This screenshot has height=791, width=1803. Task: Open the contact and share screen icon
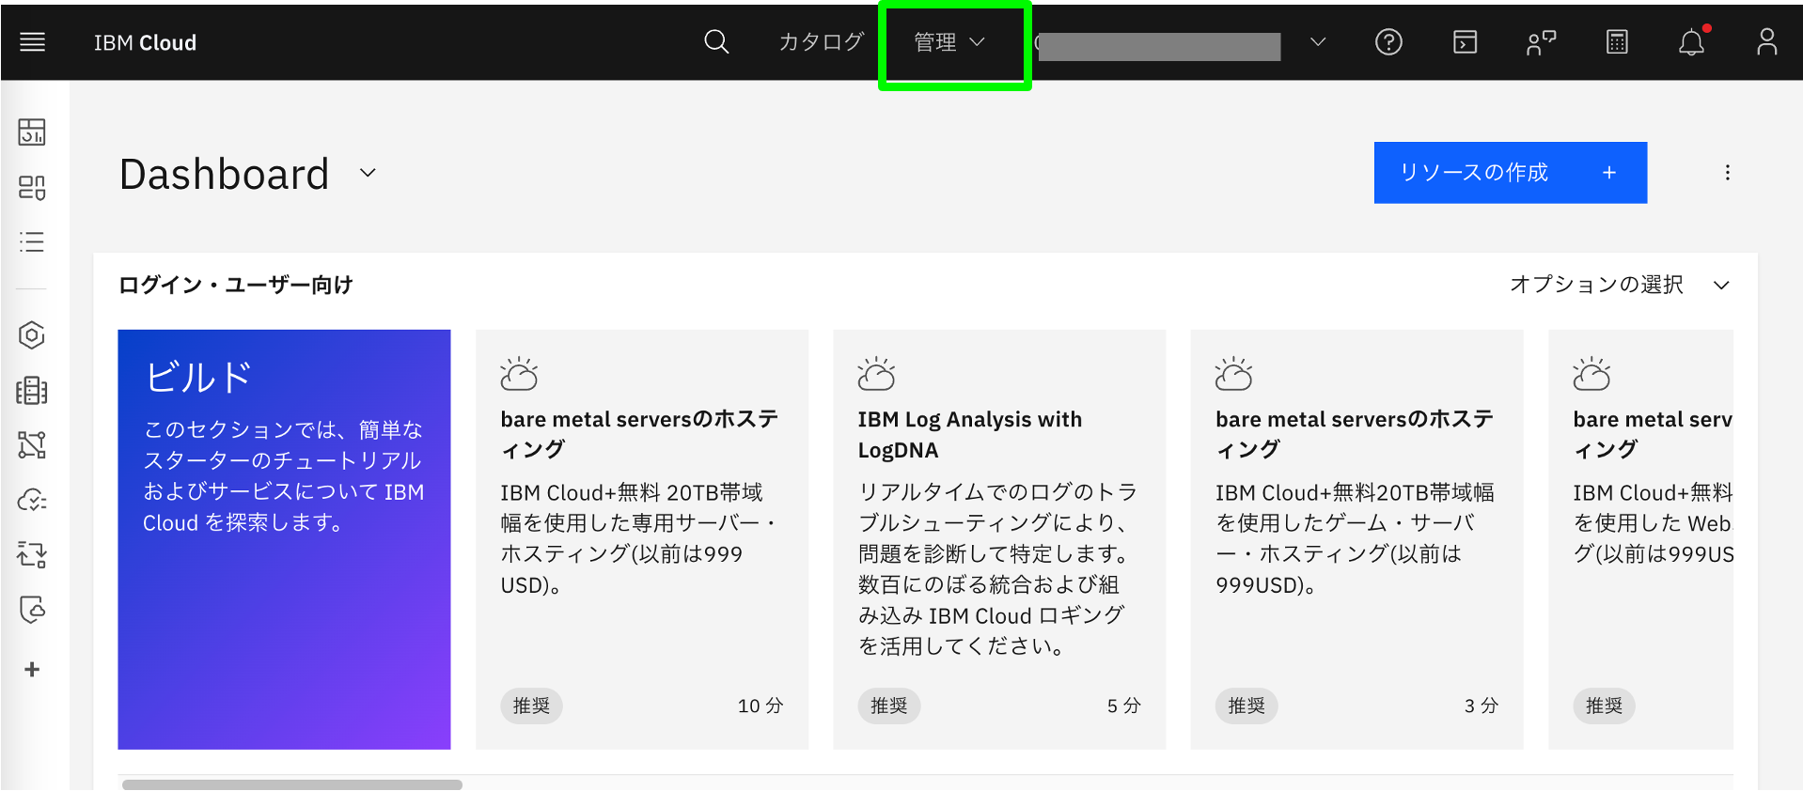click(x=1541, y=42)
